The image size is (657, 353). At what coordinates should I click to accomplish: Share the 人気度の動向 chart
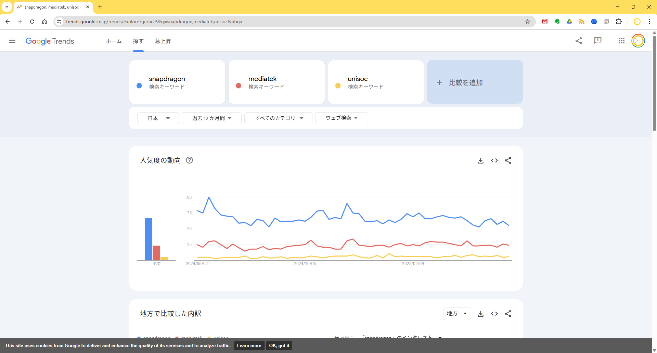tap(508, 160)
